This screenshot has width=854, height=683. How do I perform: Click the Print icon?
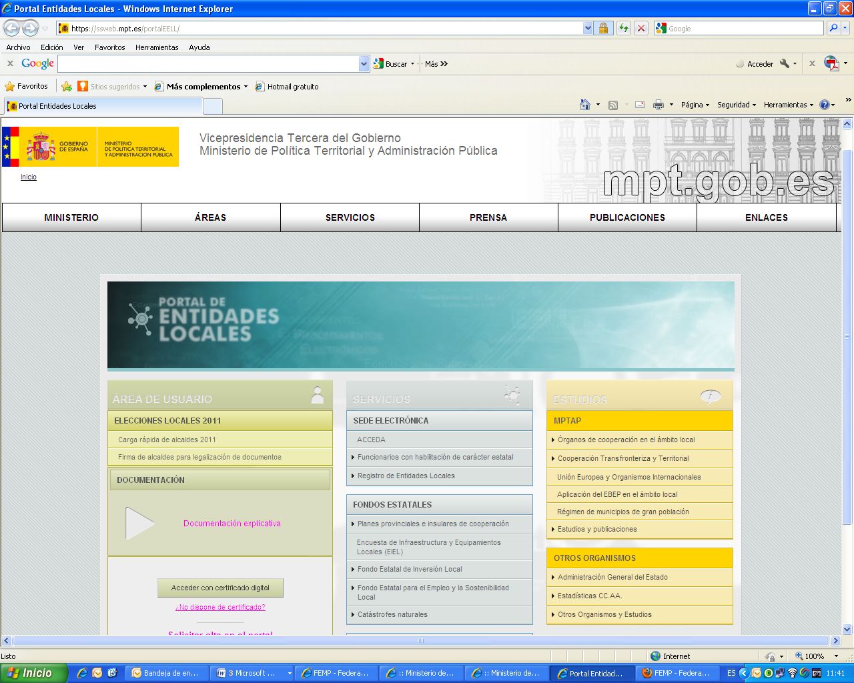pos(659,105)
